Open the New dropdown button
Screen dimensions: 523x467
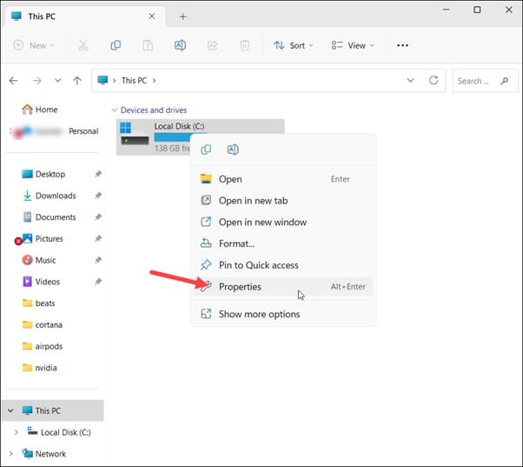click(34, 45)
